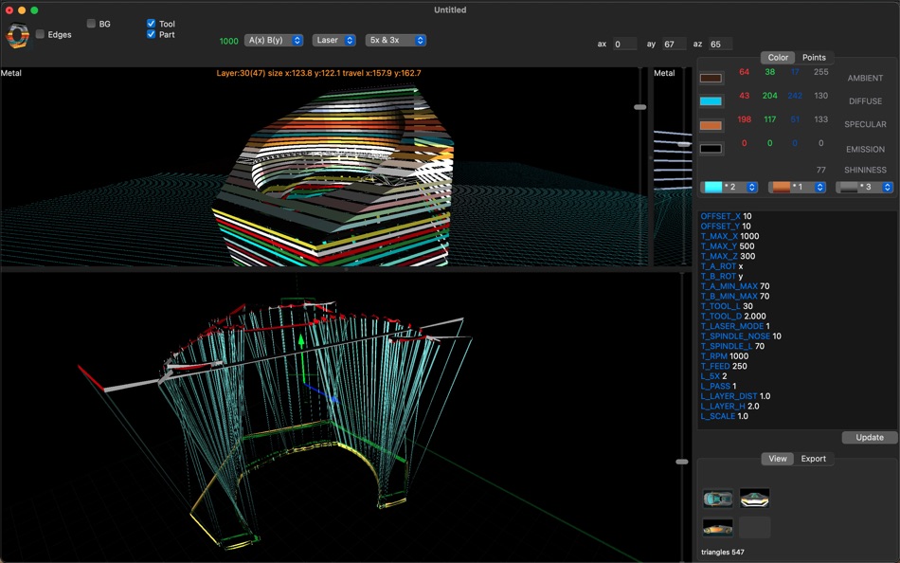The image size is (900, 563).
Task: Switch to the Export tab
Action: (814, 459)
